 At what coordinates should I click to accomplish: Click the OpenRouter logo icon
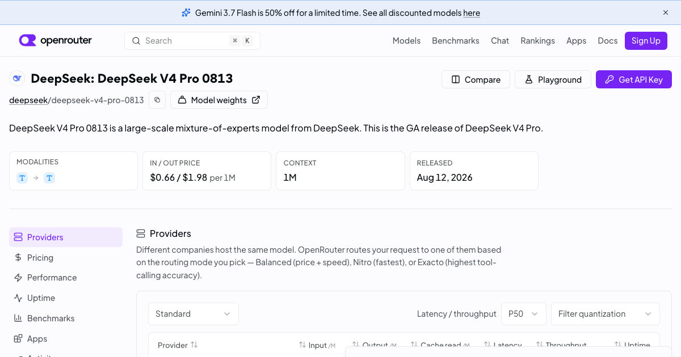(x=27, y=40)
